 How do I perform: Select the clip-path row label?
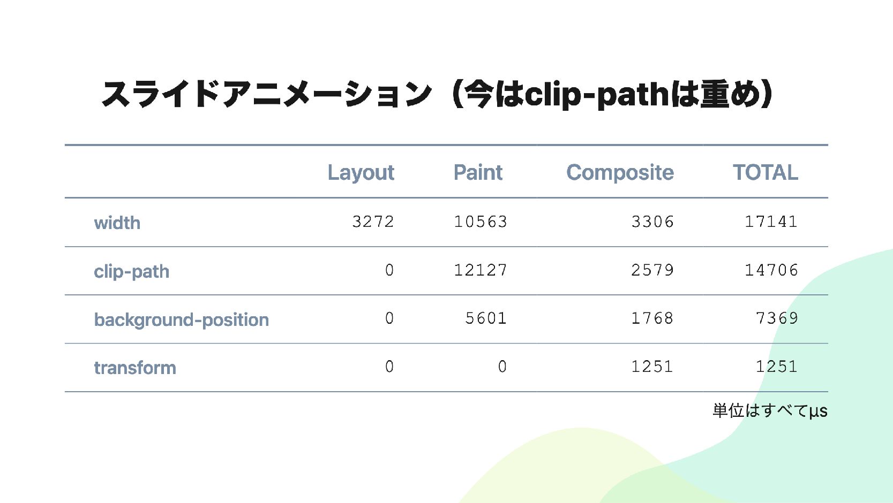coord(131,271)
